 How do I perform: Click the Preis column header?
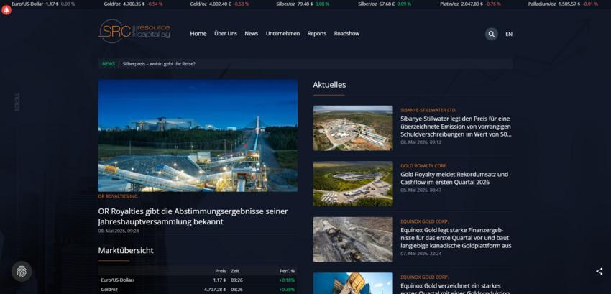tap(221, 270)
